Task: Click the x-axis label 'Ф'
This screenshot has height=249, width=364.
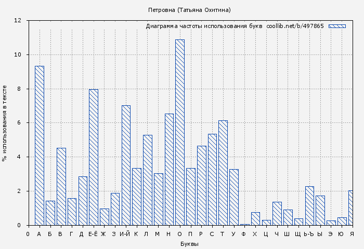Action: (x=244, y=234)
